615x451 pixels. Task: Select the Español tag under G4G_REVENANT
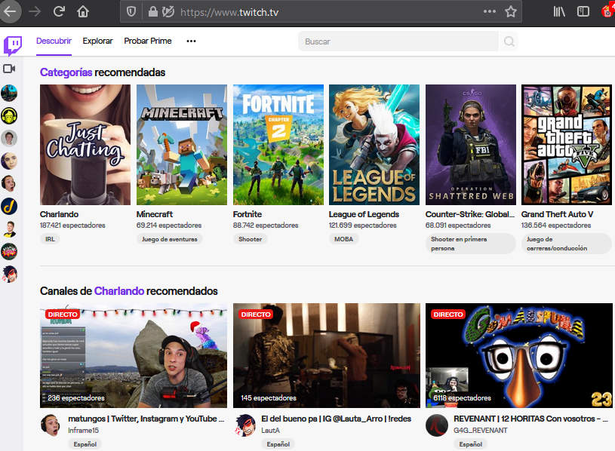click(x=470, y=444)
